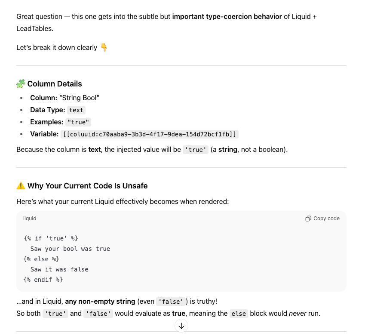Click the warning emoji before Why Your Current Code
This screenshot has width=368, height=336.
(21, 186)
